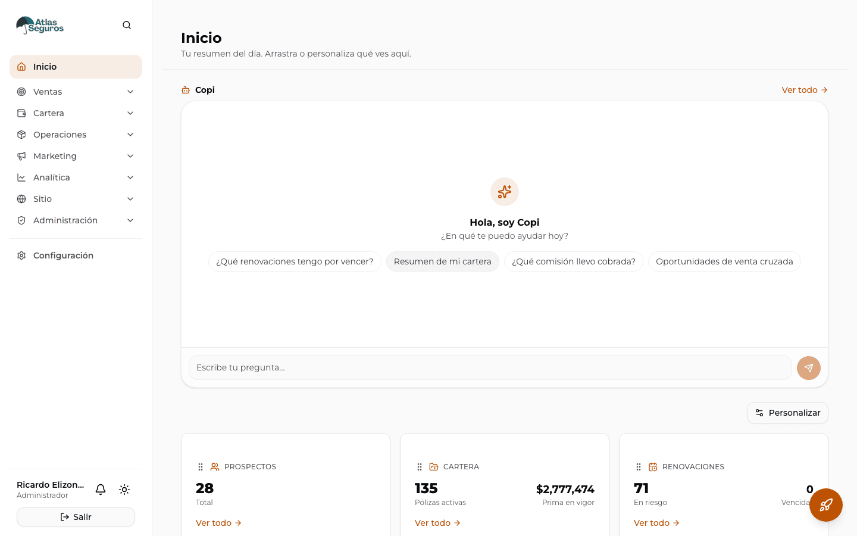Image resolution: width=857 pixels, height=536 pixels.
Task: Click the Atlas Seguros umbrella logo
Action: (39, 25)
